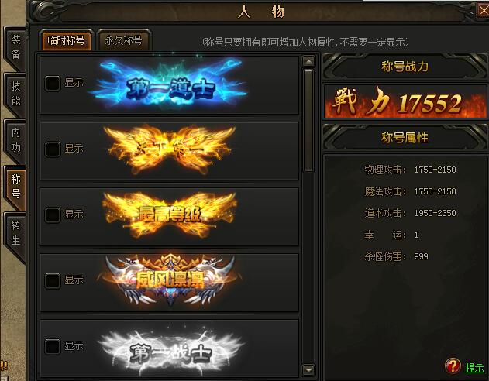
Task: Select the 临时称号 tab
Action: point(66,40)
